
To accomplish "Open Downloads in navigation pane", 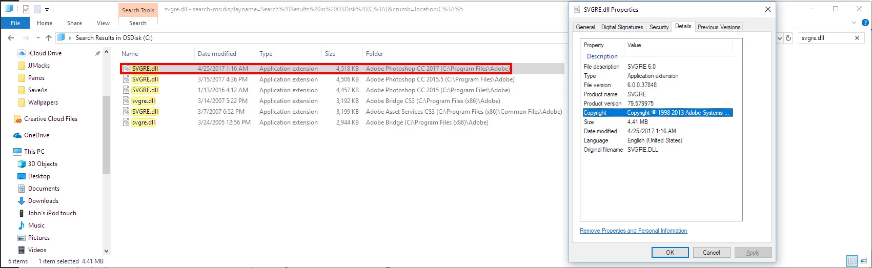I will click(x=43, y=201).
